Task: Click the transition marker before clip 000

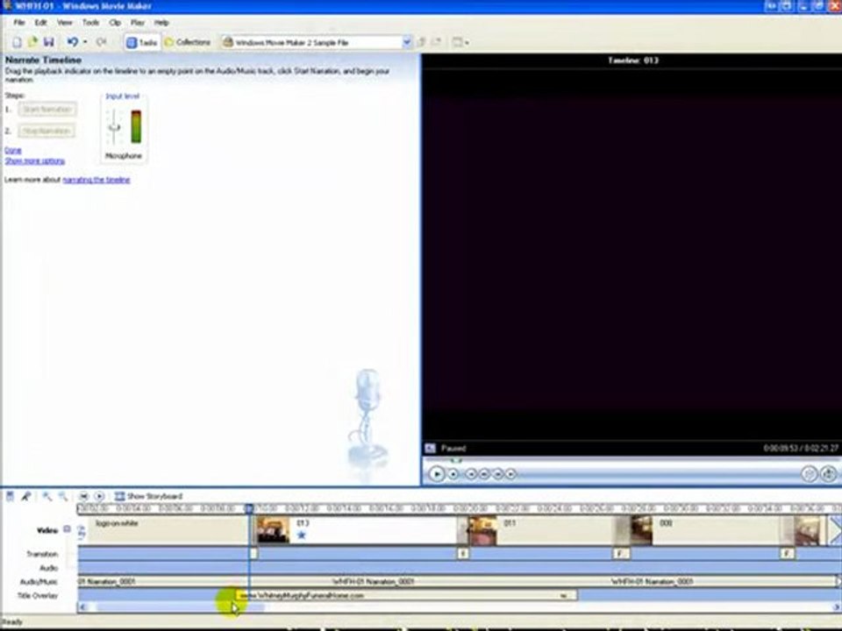Action: pyautogui.click(x=621, y=553)
